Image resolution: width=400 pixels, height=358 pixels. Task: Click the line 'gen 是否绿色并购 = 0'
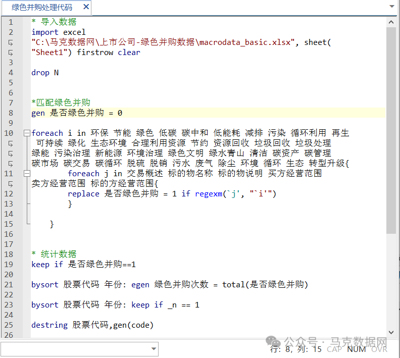coord(77,113)
